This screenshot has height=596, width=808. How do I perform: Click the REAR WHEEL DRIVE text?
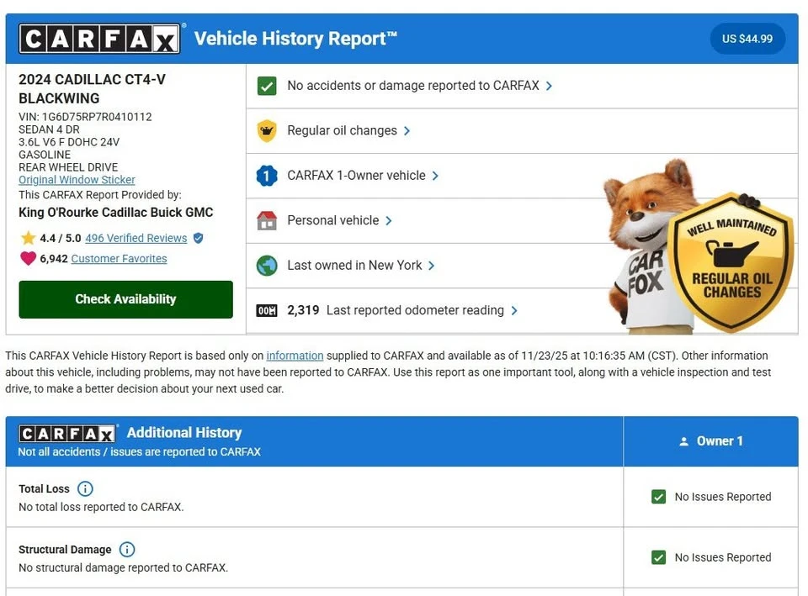click(68, 167)
